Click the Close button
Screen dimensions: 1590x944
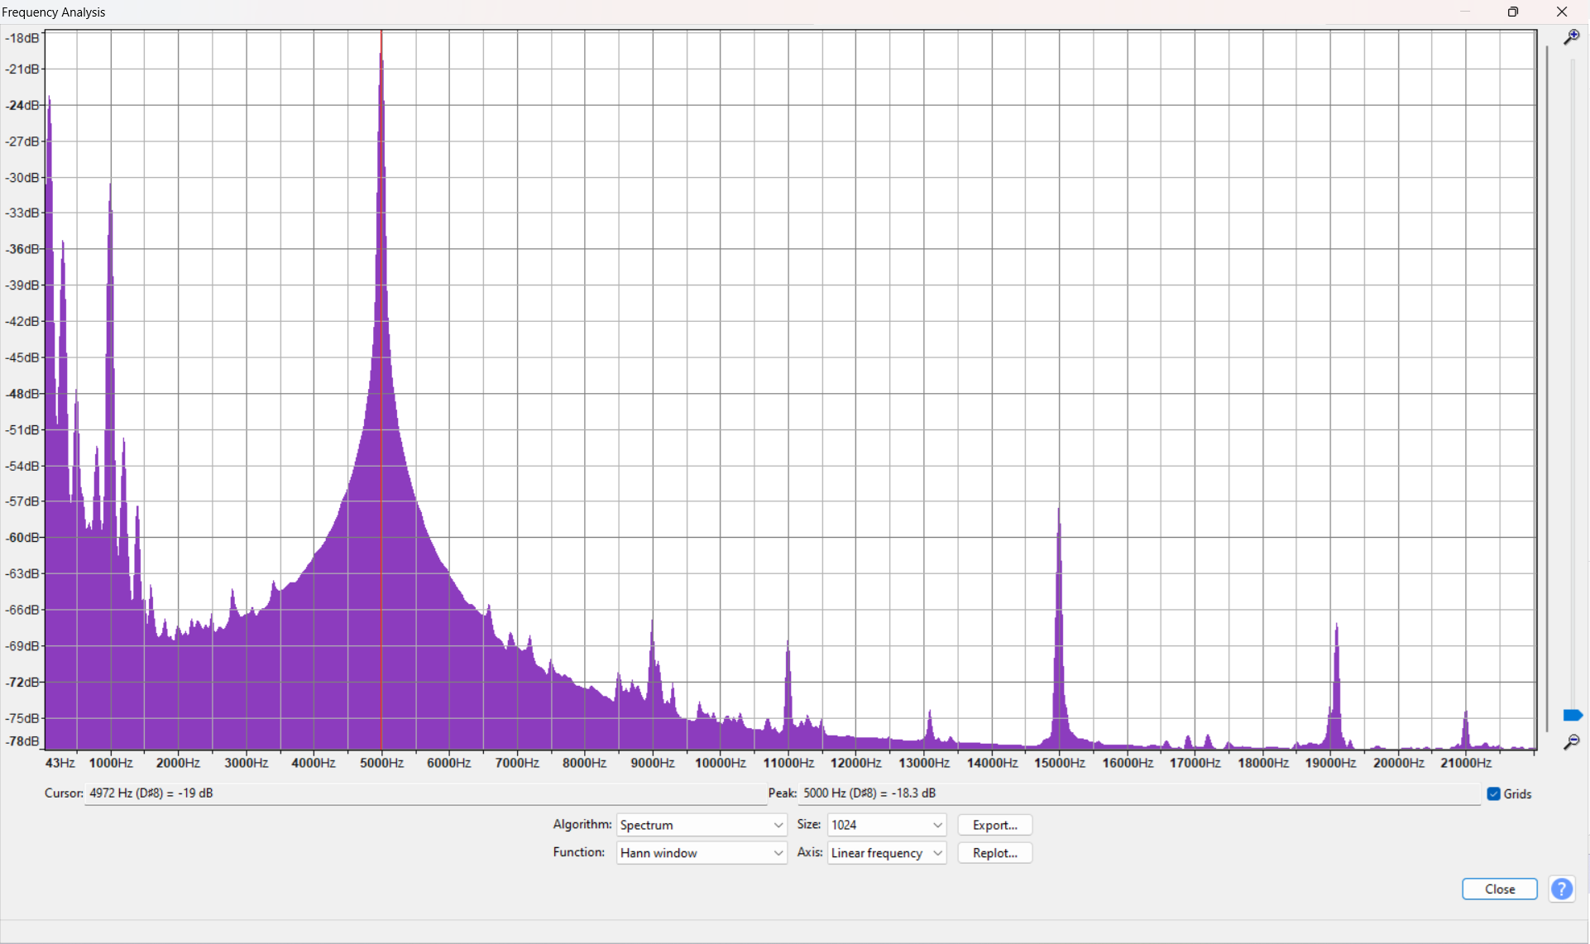pyautogui.click(x=1500, y=888)
